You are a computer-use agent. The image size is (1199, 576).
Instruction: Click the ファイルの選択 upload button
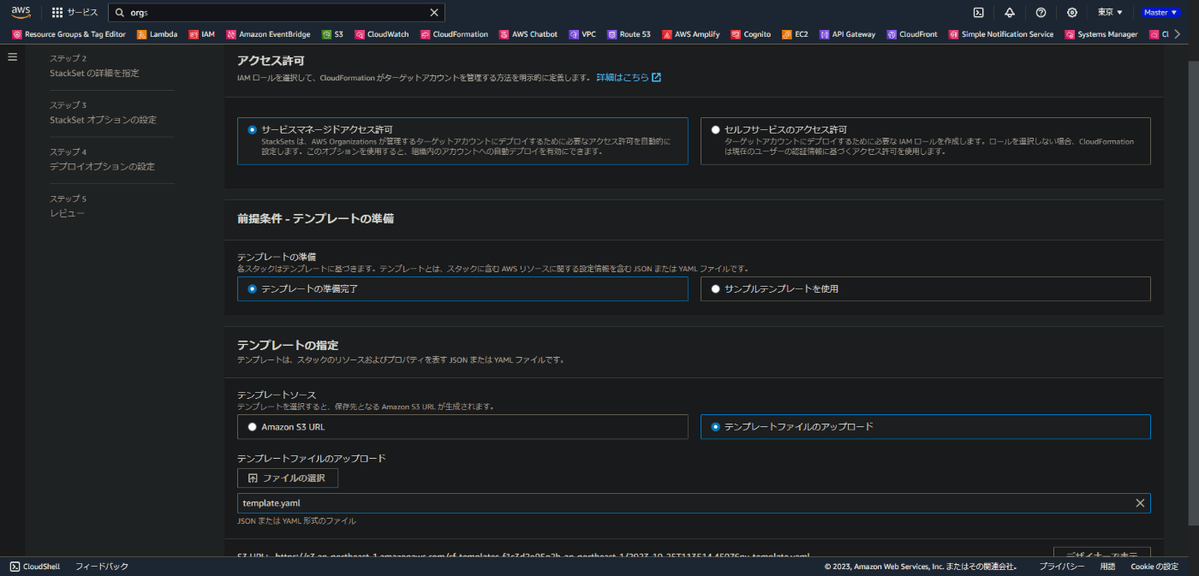tap(288, 478)
